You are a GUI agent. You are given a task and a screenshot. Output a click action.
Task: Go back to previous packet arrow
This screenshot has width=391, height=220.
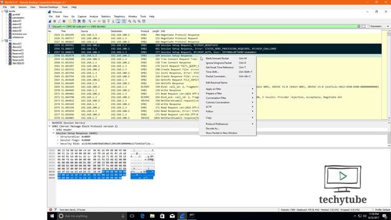pyautogui.click(x=95, y=21)
